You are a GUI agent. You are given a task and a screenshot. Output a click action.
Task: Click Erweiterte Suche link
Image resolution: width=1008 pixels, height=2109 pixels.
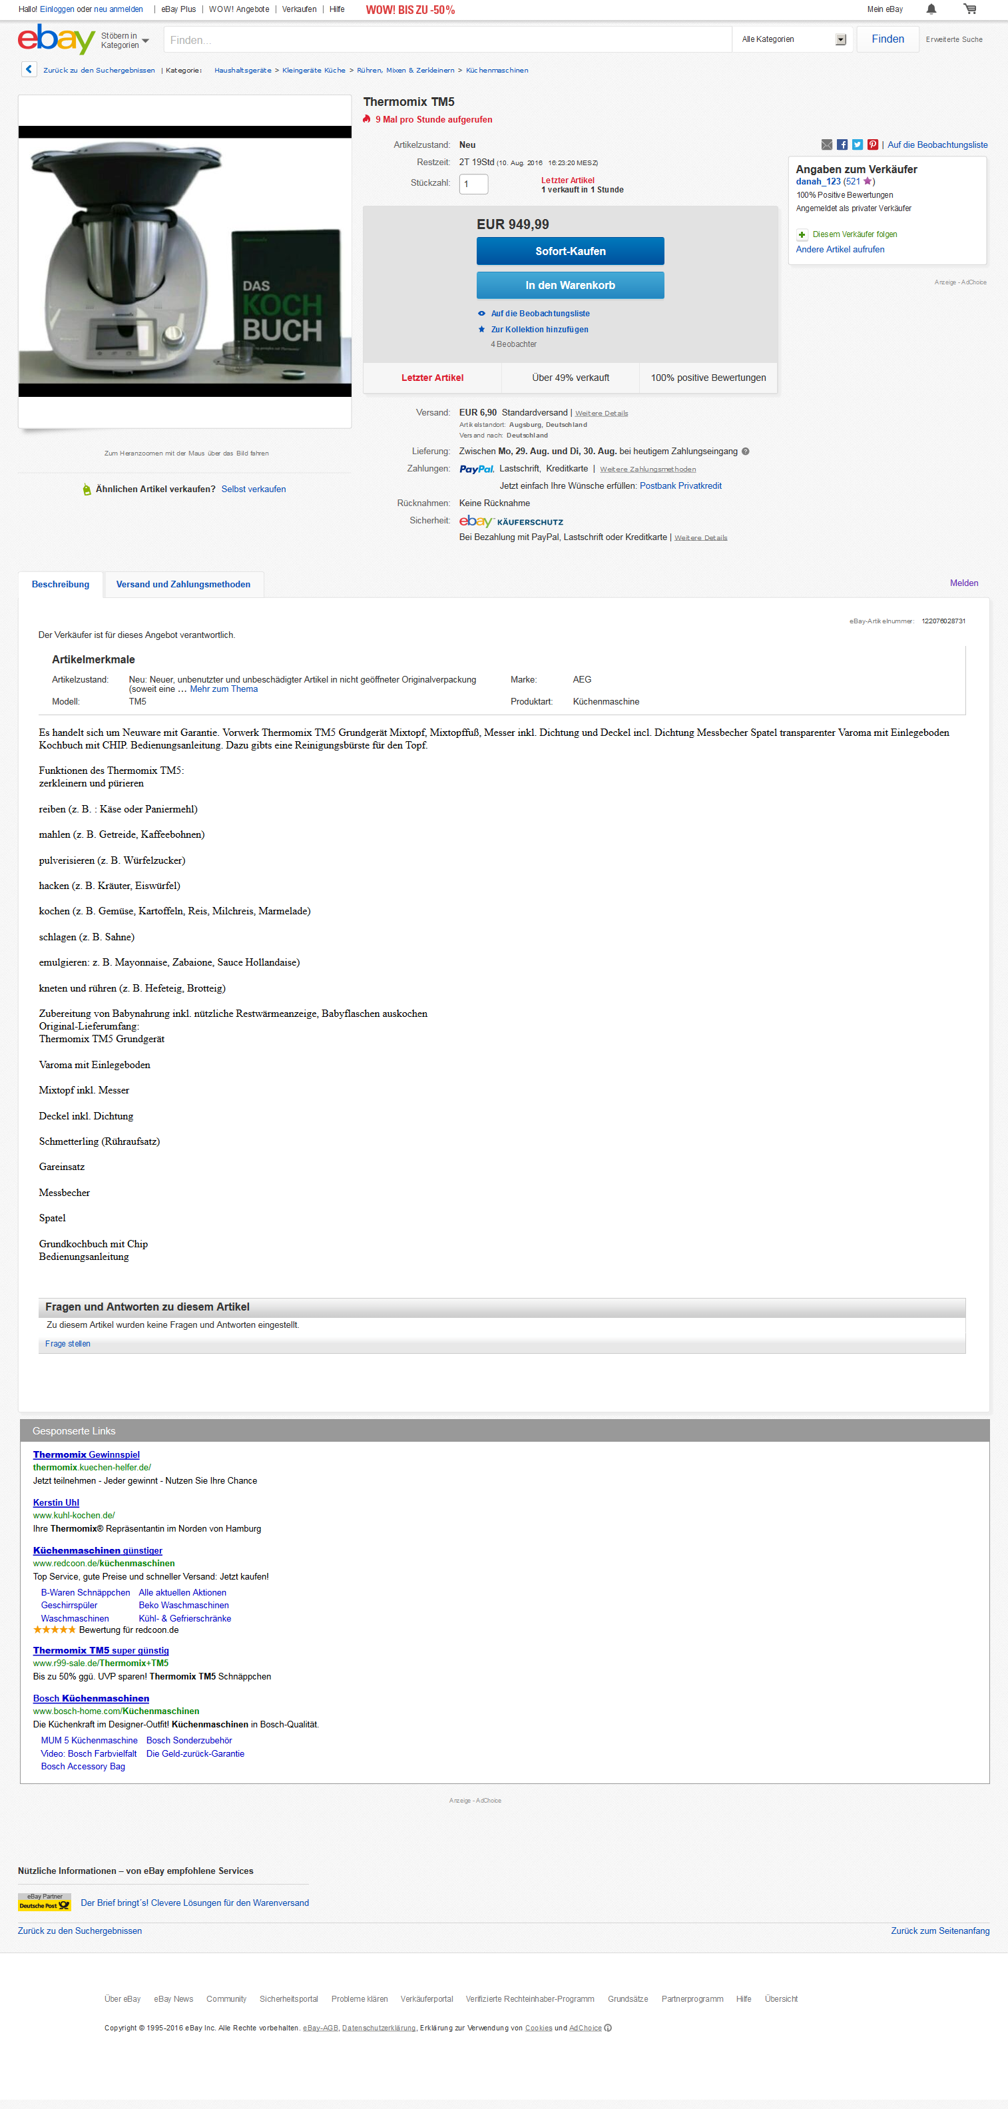coord(954,39)
